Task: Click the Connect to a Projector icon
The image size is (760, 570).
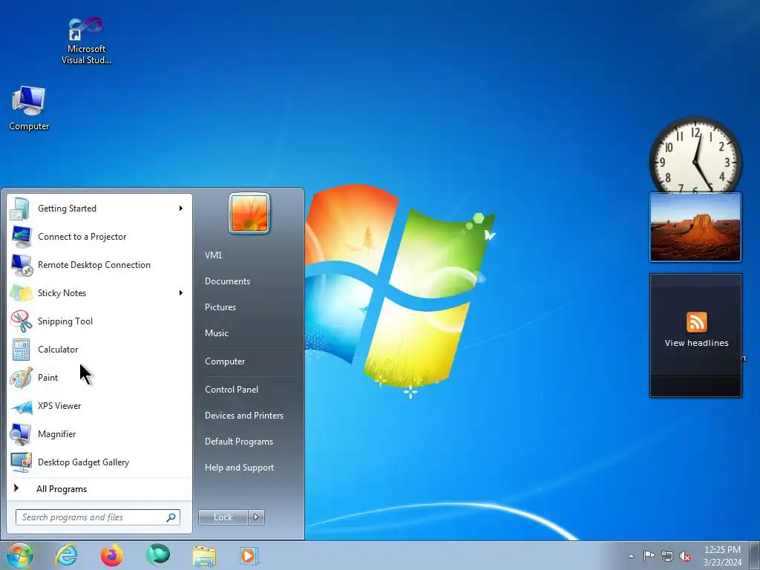Action: (x=21, y=237)
